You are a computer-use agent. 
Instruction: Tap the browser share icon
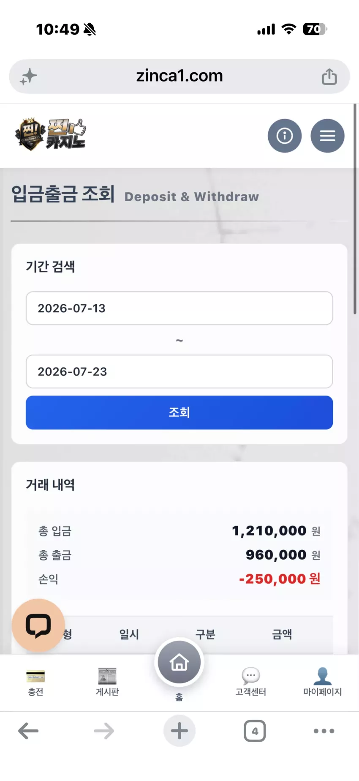[x=329, y=76]
